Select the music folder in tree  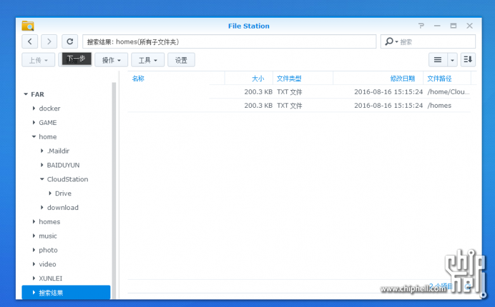point(48,236)
